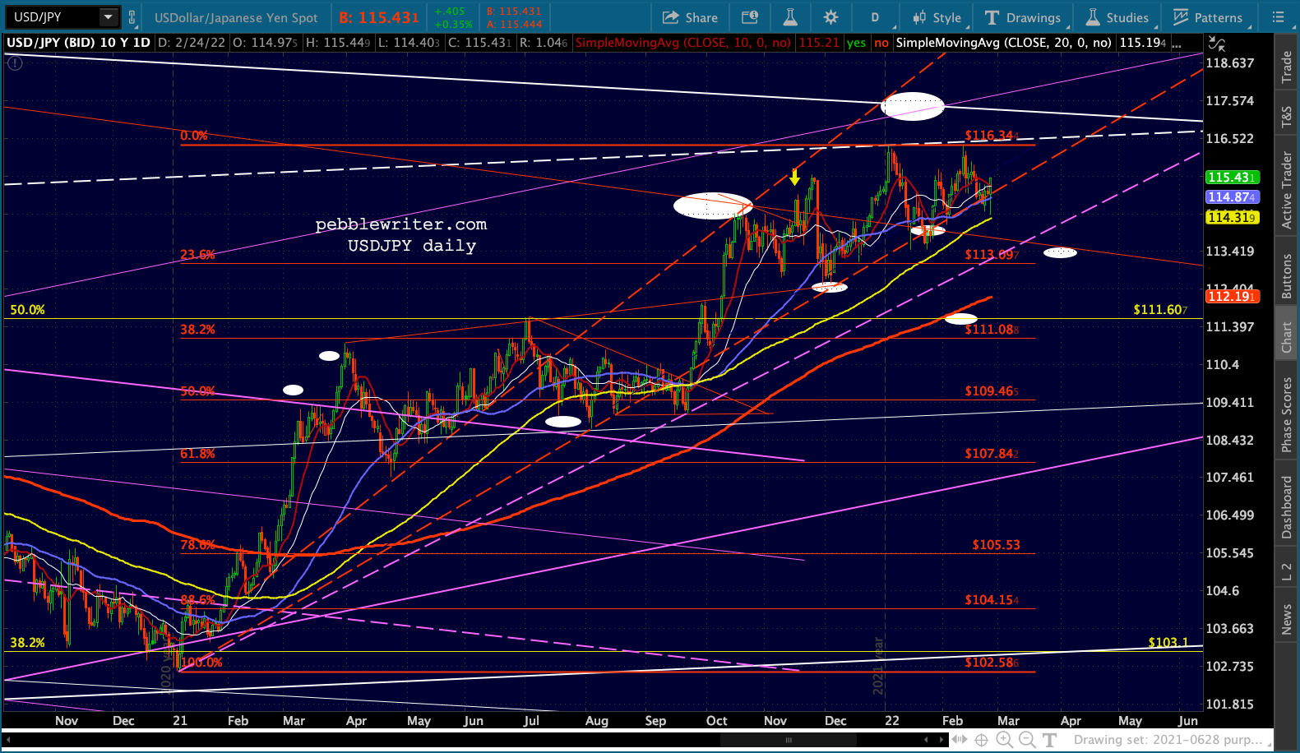Click the zoom out magnifier icon
Viewport: 1300px width, 753px height.
click(1027, 740)
